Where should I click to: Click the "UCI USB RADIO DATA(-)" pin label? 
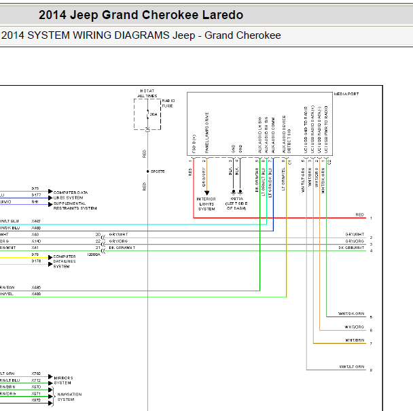pyautogui.click(x=319, y=129)
